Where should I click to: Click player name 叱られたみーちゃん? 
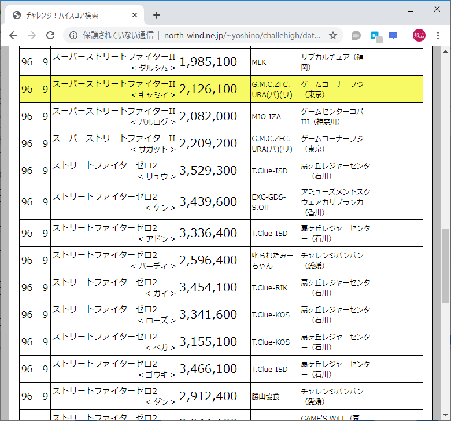pos(272,260)
